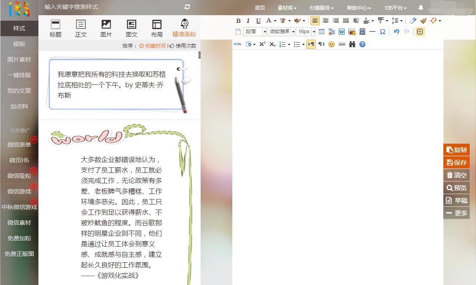
Task: Switch to the 图文 tab
Action: point(131,27)
